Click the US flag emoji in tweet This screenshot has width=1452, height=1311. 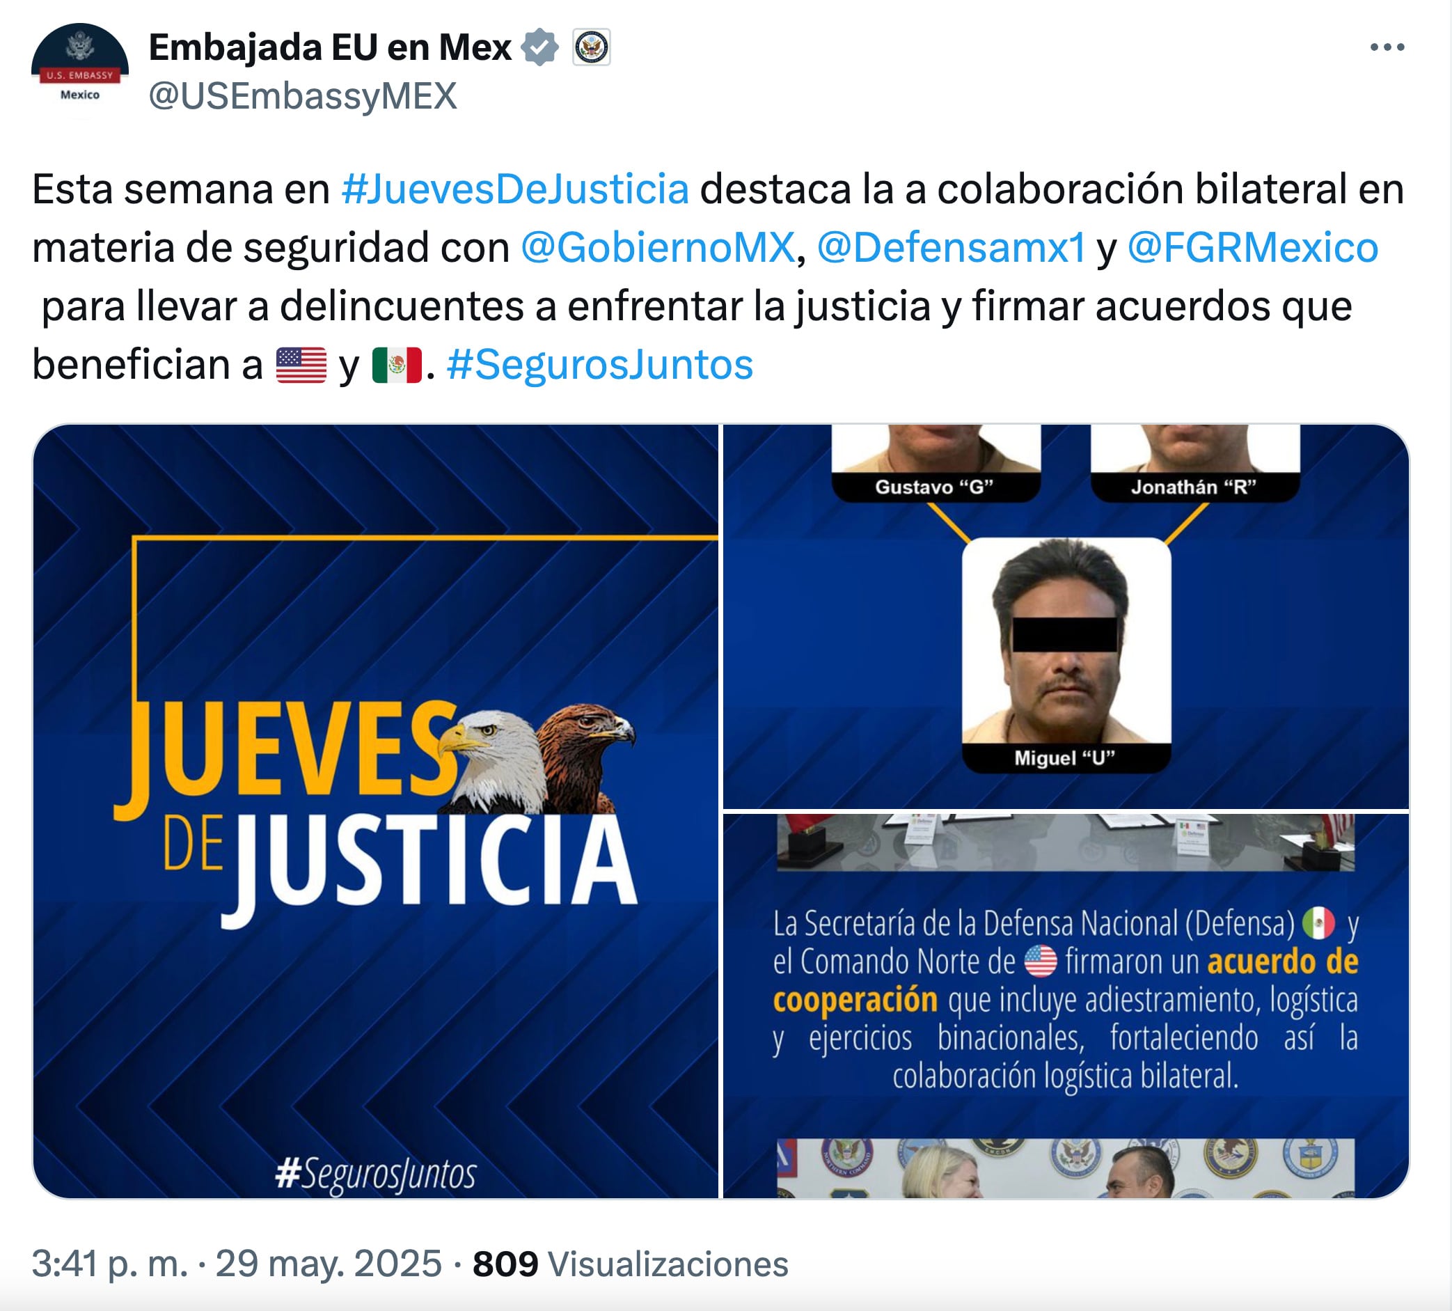click(301, 365)
